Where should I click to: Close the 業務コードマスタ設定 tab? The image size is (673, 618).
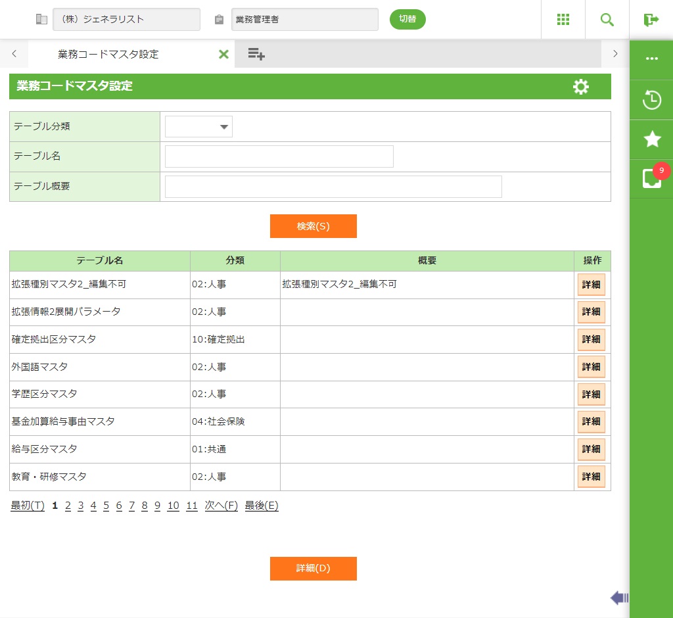[x=223, y=55]
